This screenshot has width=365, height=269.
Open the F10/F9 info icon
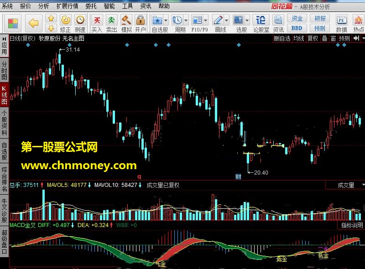click(x=198, y=21)
